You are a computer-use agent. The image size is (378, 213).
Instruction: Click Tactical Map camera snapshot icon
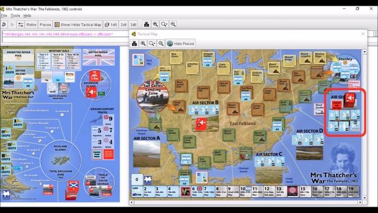134,43
